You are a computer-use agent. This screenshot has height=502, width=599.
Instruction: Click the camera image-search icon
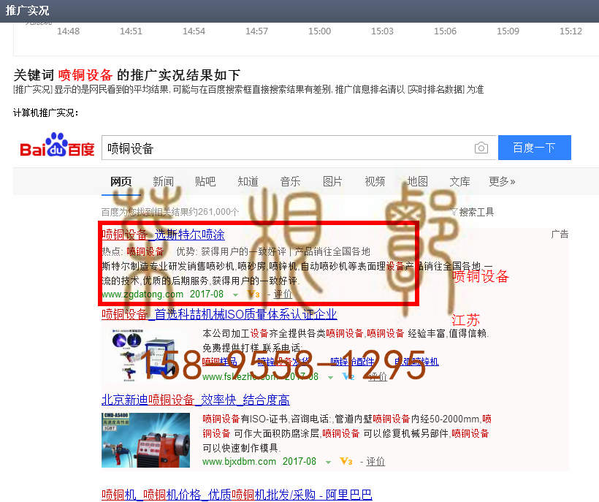(x=481, y=148)
